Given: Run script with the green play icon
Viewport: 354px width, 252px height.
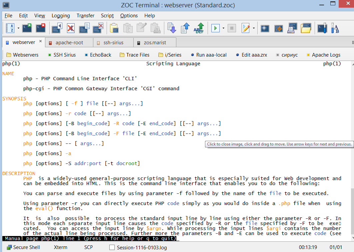Looking at the screenshot, I should coord(215,28).
